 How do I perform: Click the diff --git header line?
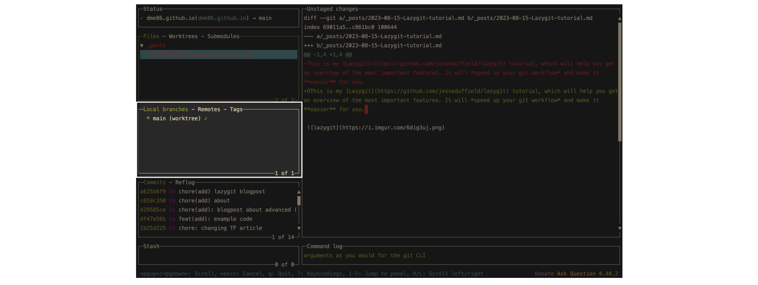[x=448, y=18]
